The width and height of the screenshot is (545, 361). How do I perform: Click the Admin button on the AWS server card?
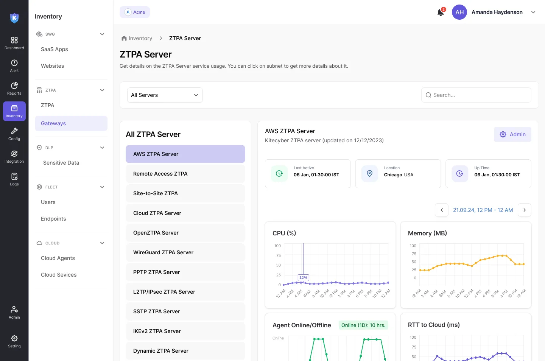(512, 134)
